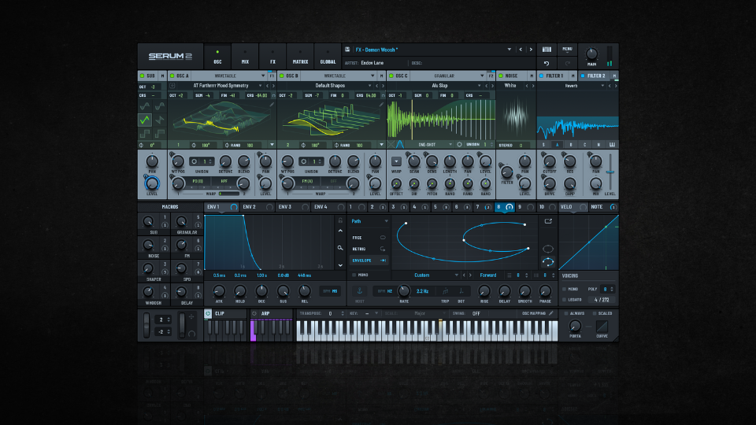Open the ONE-SHOT mode dropdown

(431, 145)
